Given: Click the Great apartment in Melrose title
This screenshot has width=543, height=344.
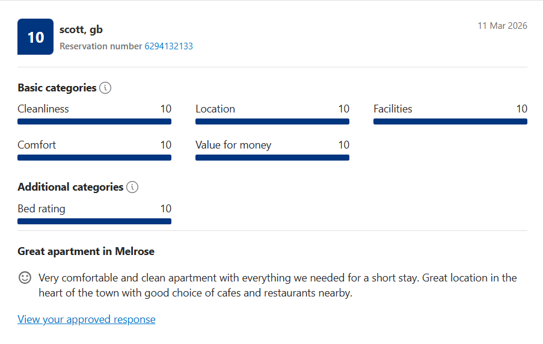Looking at the screenshot, I should coord(86,251).
